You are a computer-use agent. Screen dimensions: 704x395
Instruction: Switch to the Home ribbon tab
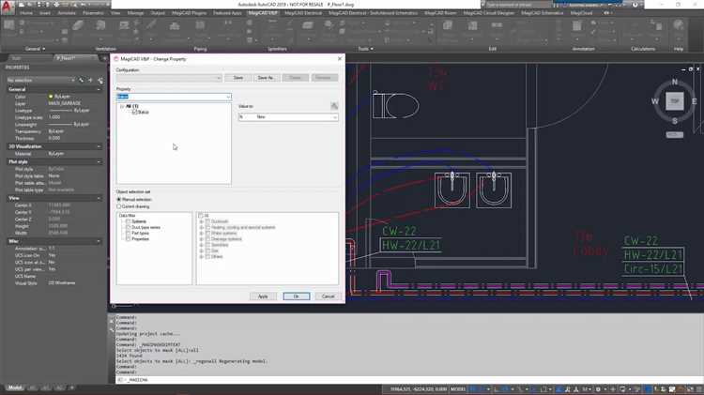tap(26, 13)
